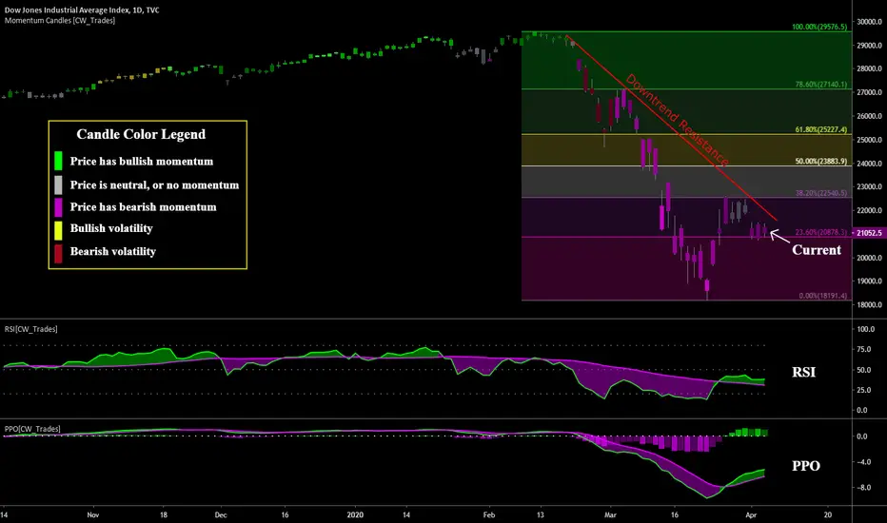Click 'Price has bearish momentum' legend text
Viewport: 887px width, 523px height.
(143, 207)
